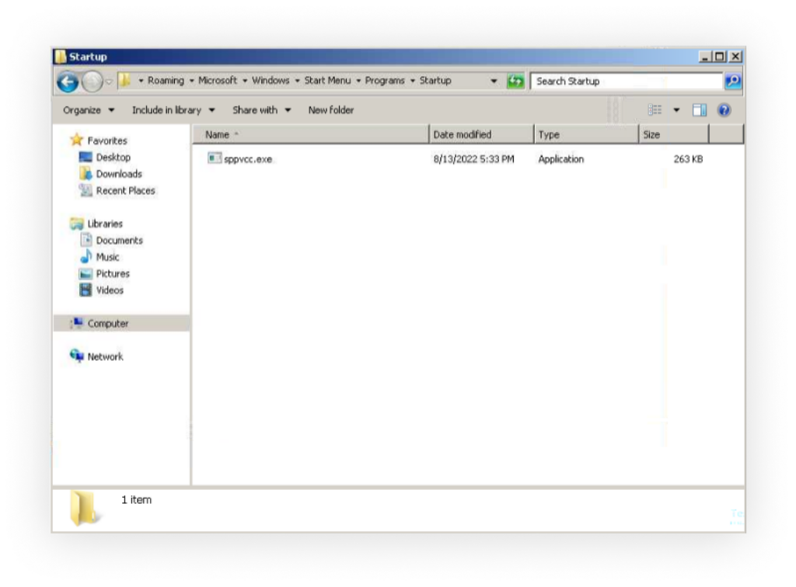The width and height of the screenshot is (796, 587).
Task: Click the Programs breadcrumb
Action: coord(385,80)
